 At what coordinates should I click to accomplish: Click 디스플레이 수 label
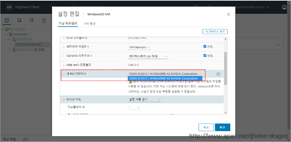76,107
